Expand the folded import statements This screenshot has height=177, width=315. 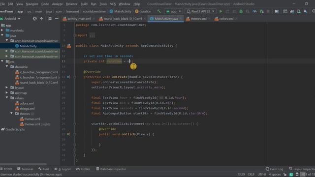tap(92, 35)
